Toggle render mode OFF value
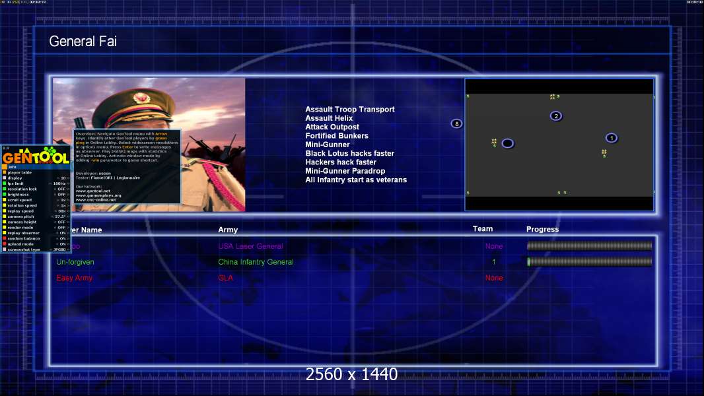Viewport: 704px width, 396px height. [61, 228]
